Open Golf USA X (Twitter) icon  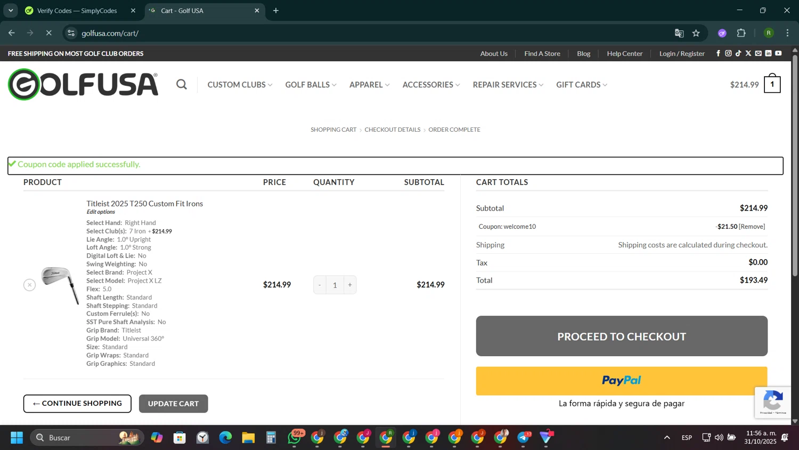pos(748,53)
